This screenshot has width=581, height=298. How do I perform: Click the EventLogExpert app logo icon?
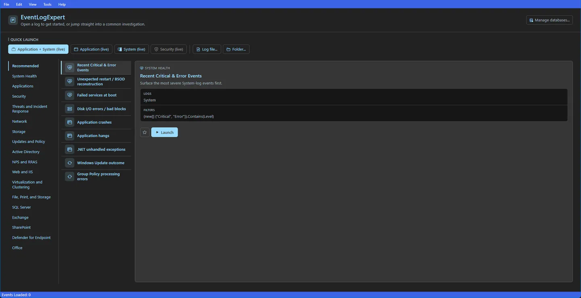pos(13,20)
